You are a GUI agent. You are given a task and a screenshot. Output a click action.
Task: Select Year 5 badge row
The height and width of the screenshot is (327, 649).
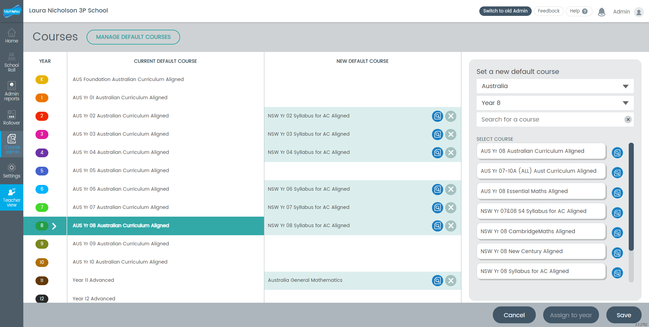point(42,171)
